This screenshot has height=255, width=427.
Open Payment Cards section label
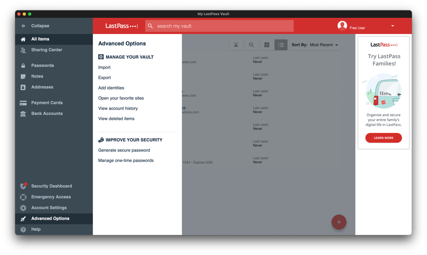47,103
